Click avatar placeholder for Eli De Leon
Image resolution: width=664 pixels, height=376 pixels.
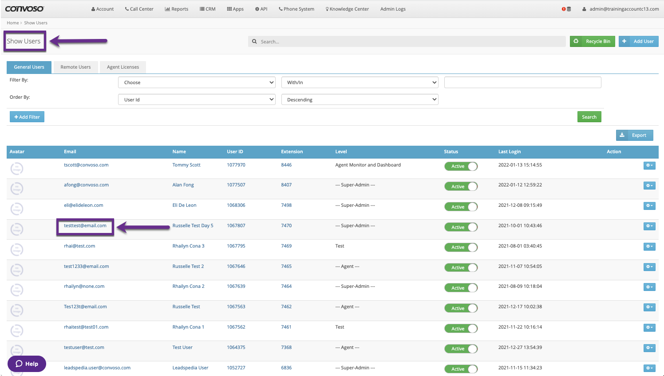click(17, 209)
